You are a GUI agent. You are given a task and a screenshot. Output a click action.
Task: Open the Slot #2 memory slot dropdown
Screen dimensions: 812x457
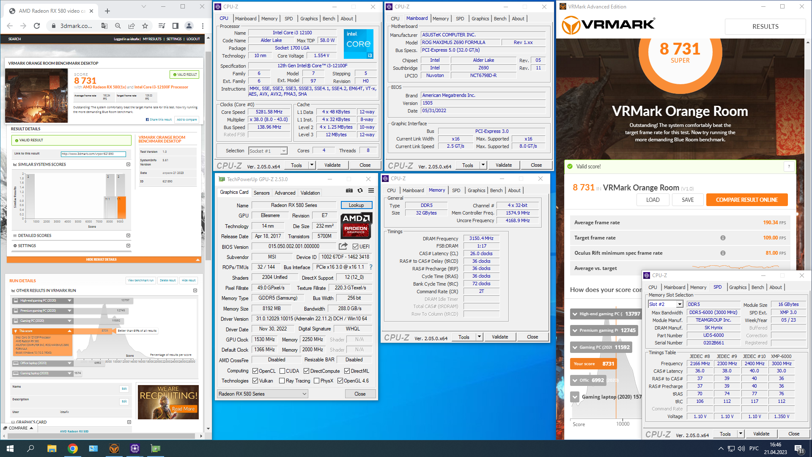coord(666,304)
